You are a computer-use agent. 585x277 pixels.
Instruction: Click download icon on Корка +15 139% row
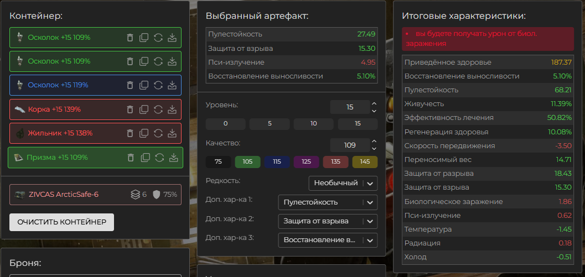[172, 109]
